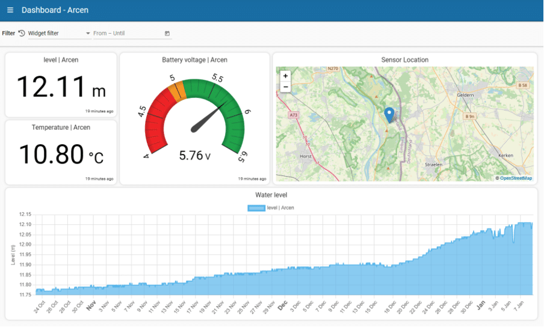Zoom in on the sensor map

pyautogui.click(x=285, y=76)
